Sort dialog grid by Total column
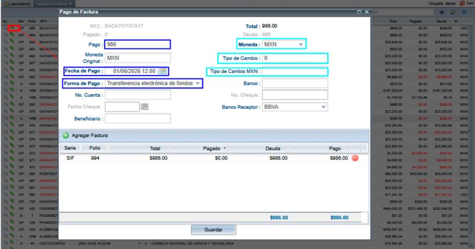Image resolution: width=475 pixels, height=249 pixels. (x=139, y=149)
